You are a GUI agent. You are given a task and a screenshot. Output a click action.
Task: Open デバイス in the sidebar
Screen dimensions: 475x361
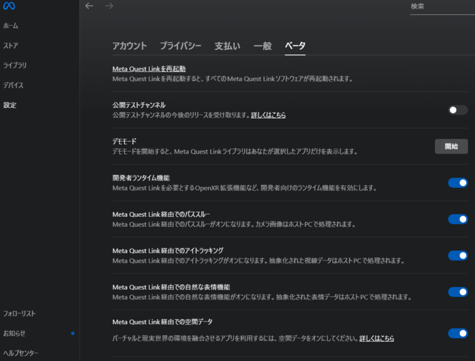click(x=13, y=85)
